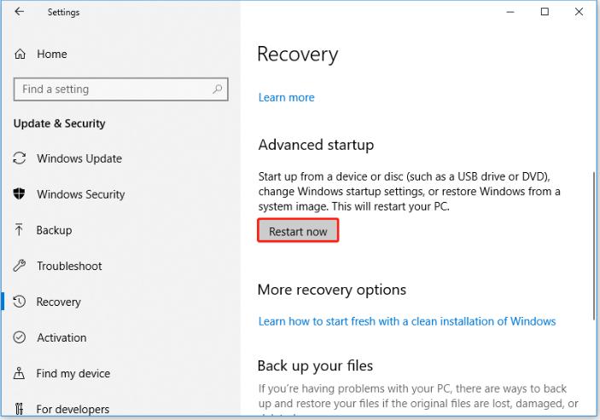Click the Windows Security shield icon
Image resolution: width=600 pixels, height=420 pixels.
click(19, 193)
